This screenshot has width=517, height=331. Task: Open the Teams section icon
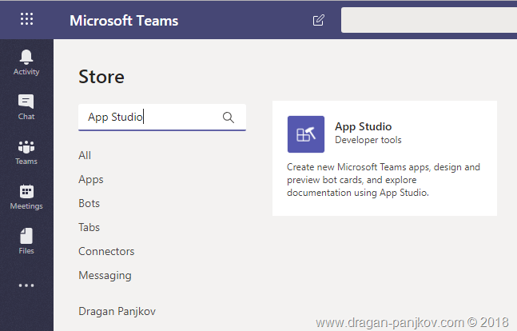pyautogui.click(x=26, y=147)
